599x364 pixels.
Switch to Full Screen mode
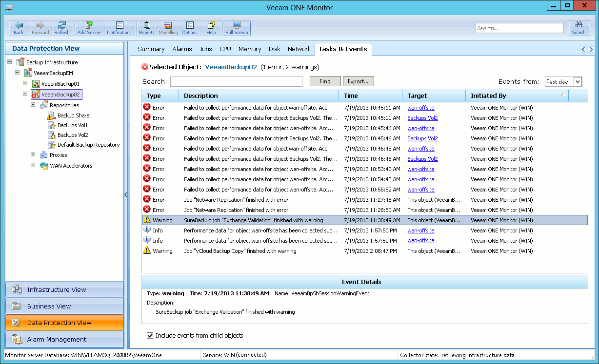[x=237, y=28]
